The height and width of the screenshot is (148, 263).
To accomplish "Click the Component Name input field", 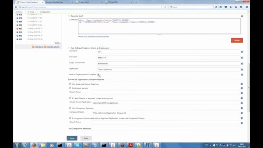I will pyautogui.click(x=166, y=113).
